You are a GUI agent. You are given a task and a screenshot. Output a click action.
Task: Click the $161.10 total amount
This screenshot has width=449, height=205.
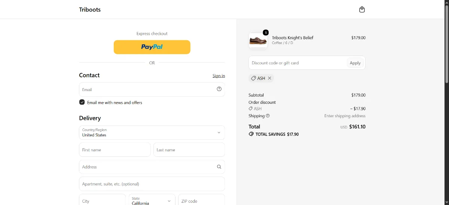pos(357,127)
